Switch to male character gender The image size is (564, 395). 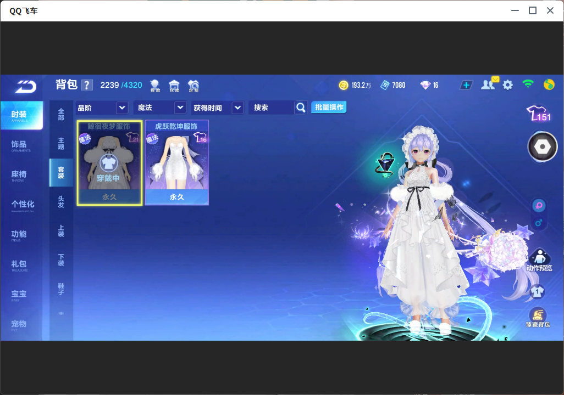(x=539, y=223)
